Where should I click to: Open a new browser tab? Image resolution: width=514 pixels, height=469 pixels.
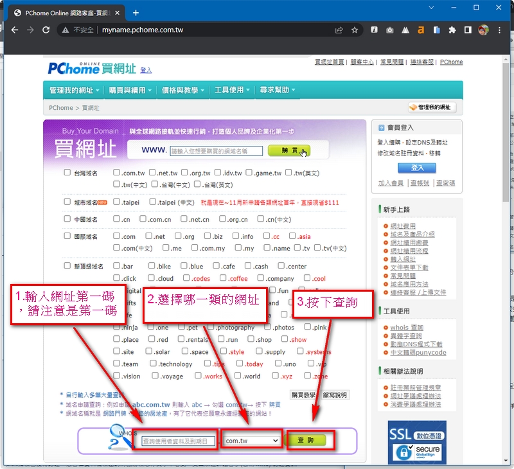[136, 12]
